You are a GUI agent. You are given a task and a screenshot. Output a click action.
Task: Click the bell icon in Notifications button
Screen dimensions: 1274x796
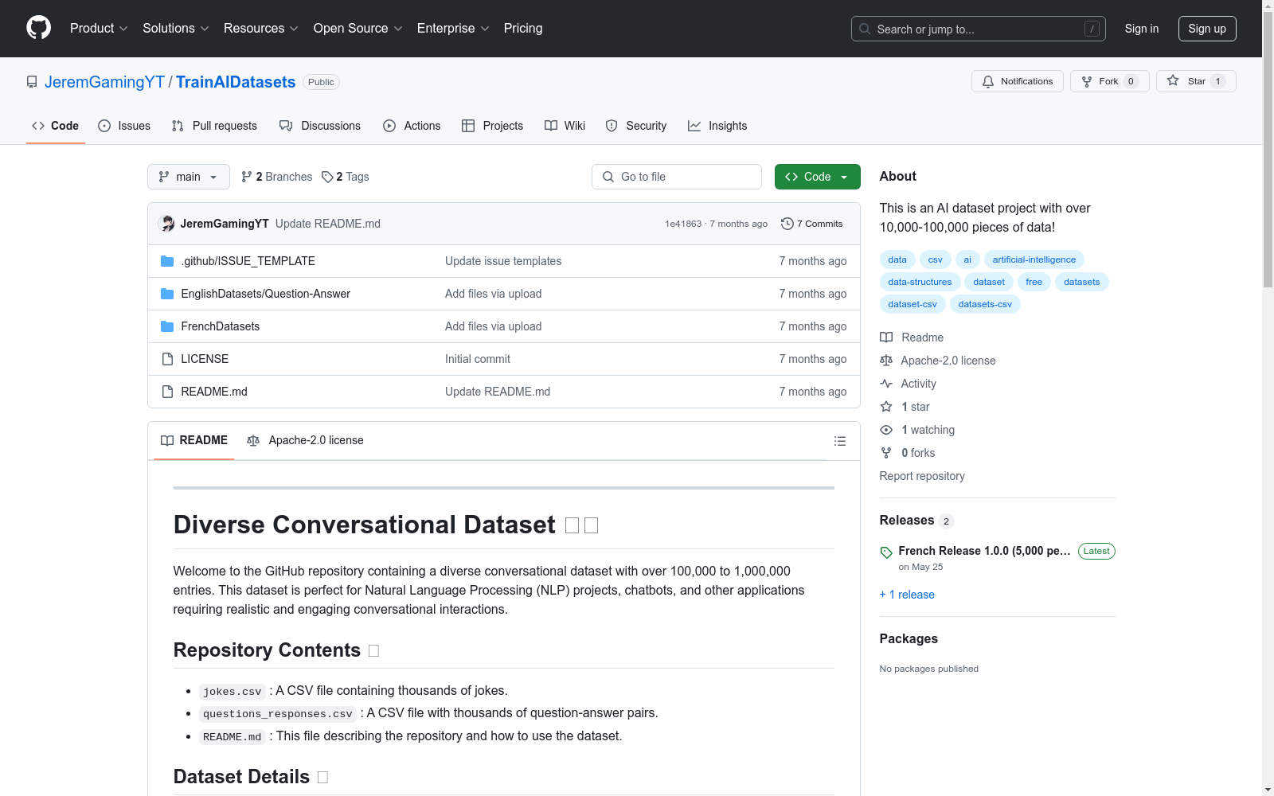click(x=988, y=81)
